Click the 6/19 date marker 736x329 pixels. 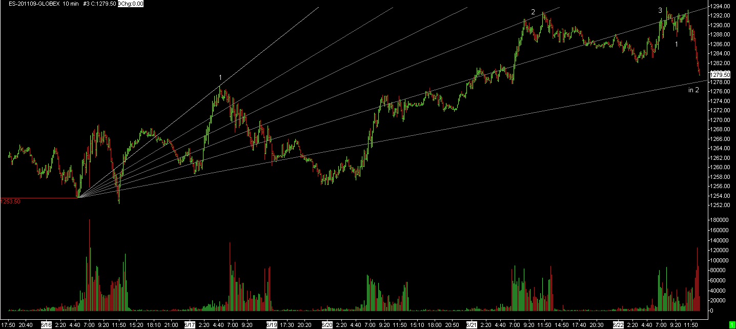[x=271, y=325]
